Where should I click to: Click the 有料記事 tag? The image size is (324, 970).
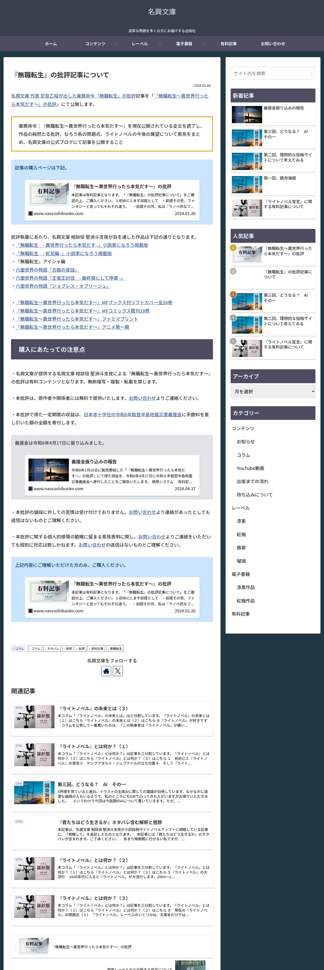pyautogui.click(x=96, y=649)
